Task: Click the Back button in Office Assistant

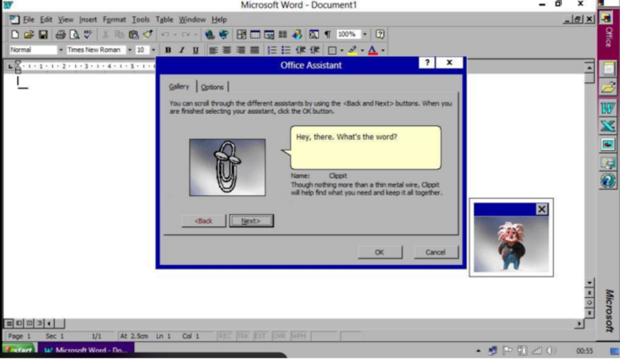Action: 203,221
